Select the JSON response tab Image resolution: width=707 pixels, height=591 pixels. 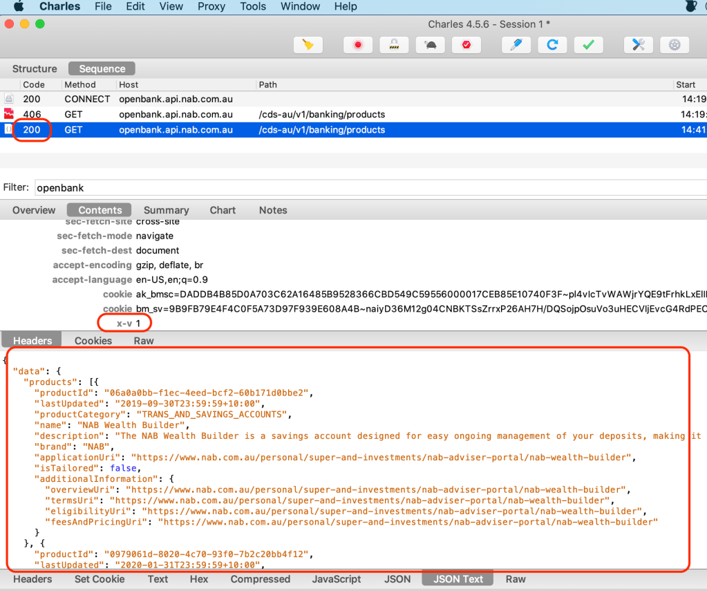click(x=397, y=579)
